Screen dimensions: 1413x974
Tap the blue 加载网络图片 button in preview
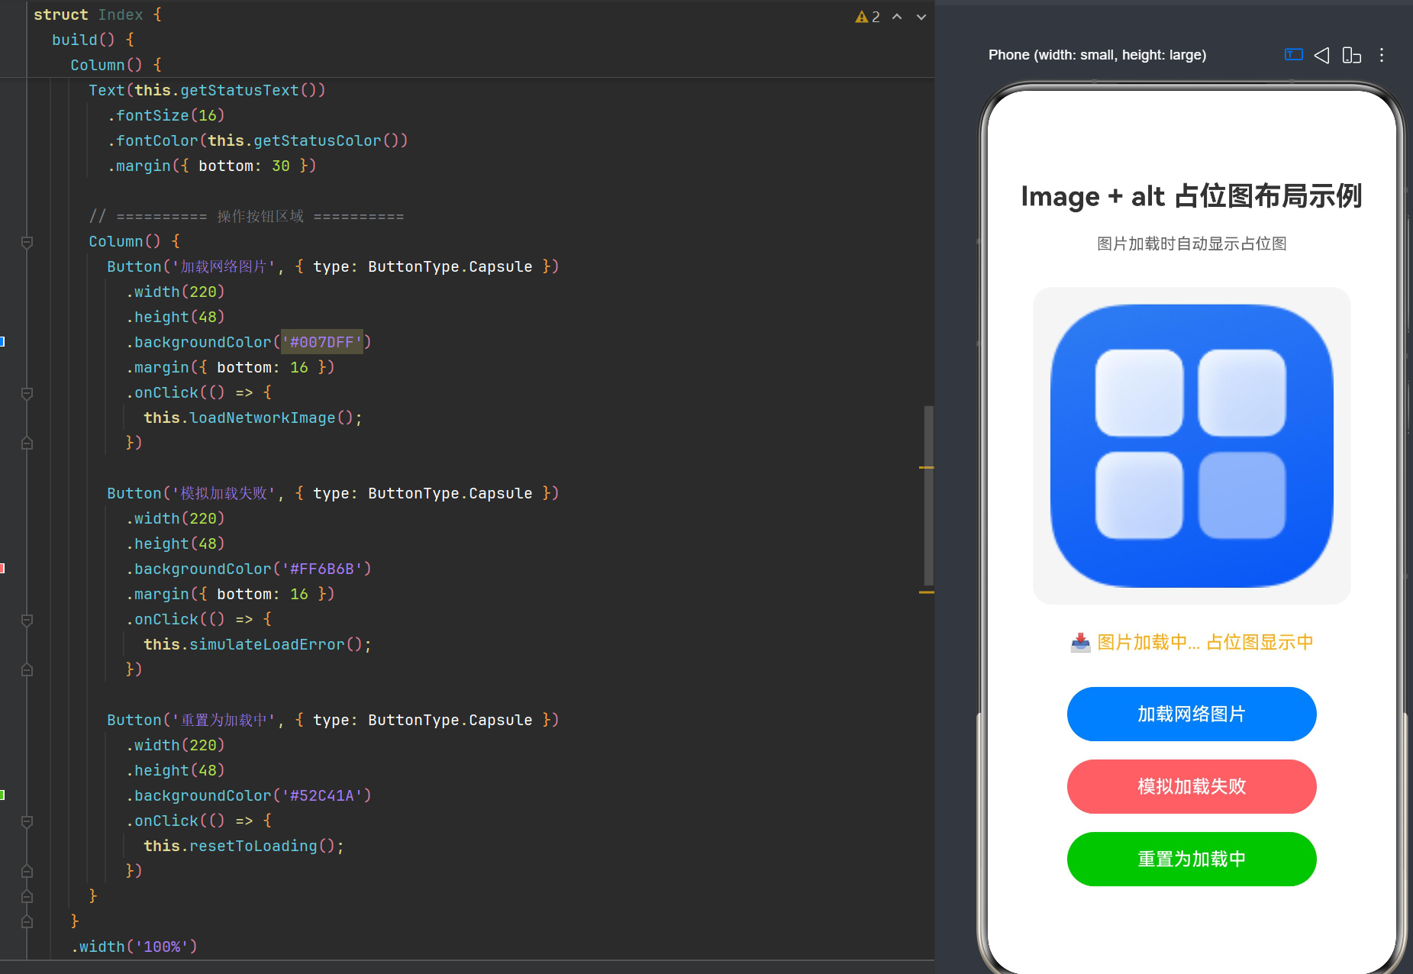tap(1192, 714)
